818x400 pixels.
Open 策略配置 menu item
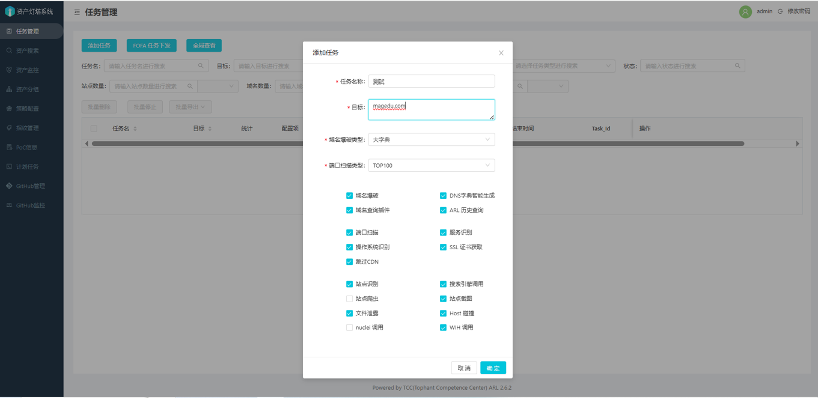tap(31, 109)
